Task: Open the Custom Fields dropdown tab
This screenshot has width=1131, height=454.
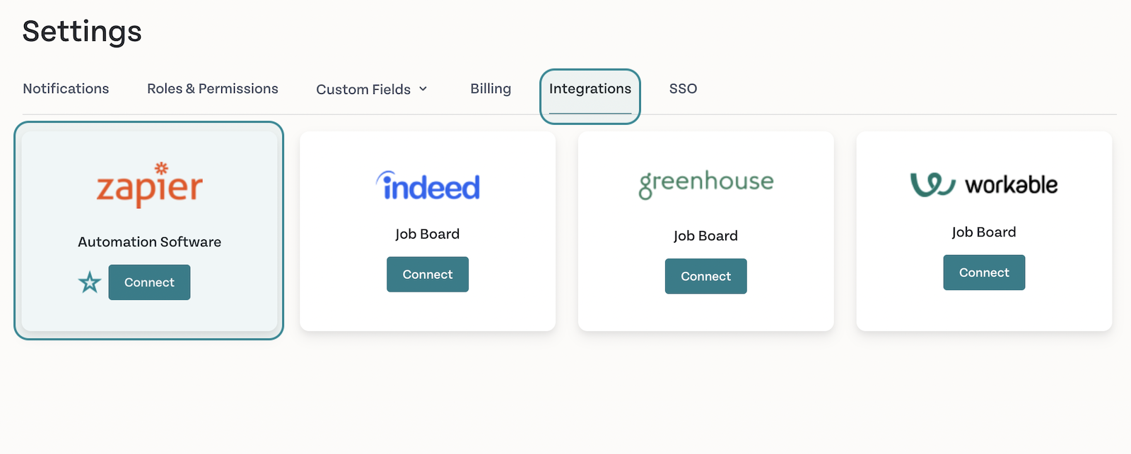Action: [372, 89]
